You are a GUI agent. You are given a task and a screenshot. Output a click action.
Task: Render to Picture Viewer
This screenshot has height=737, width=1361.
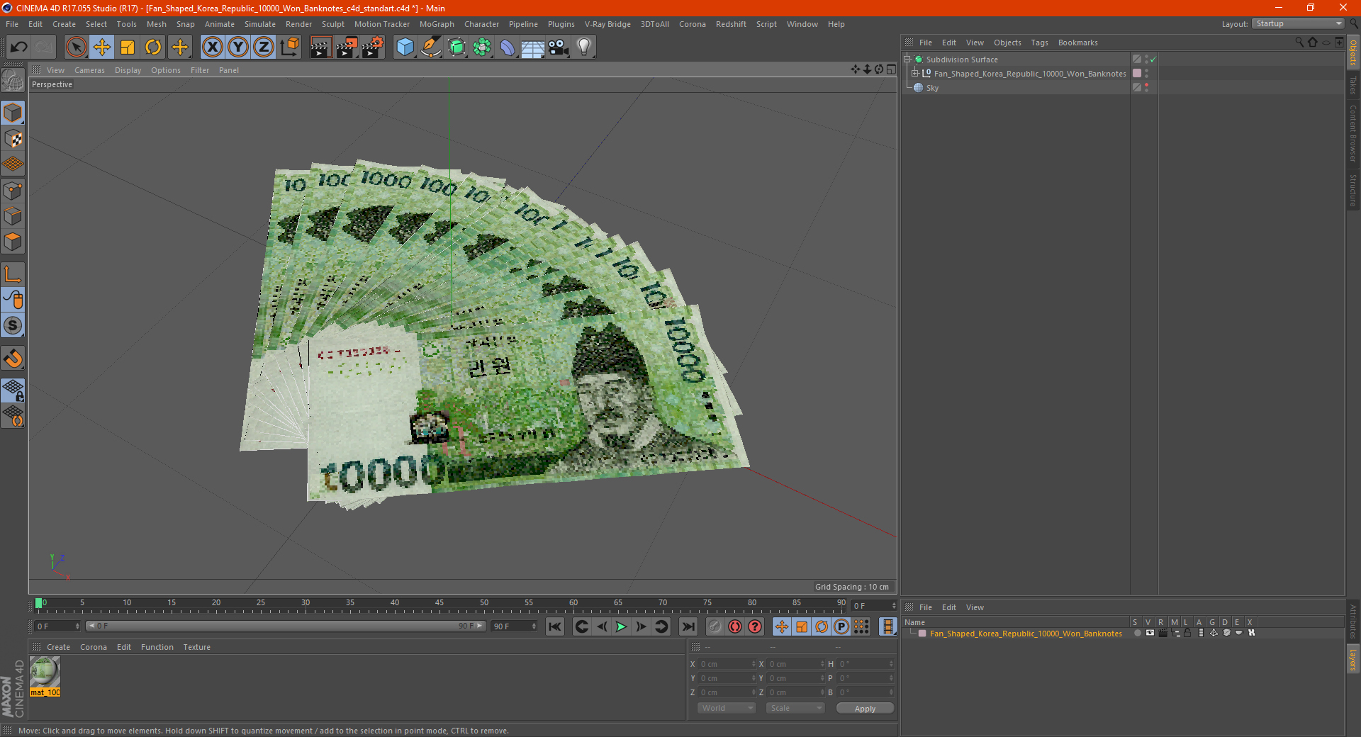point(347,47)
